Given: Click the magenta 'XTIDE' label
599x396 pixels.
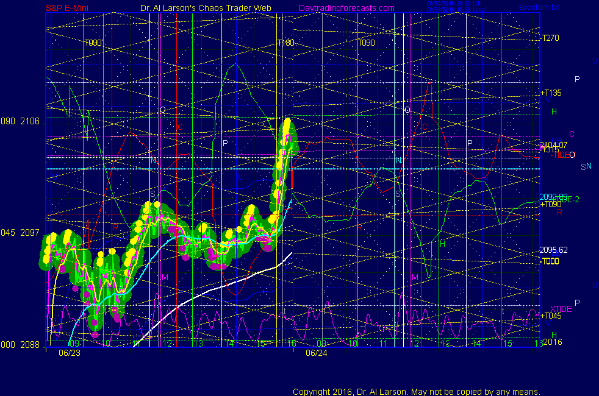Looking at the screenshot, I should (x=561, y=309).
